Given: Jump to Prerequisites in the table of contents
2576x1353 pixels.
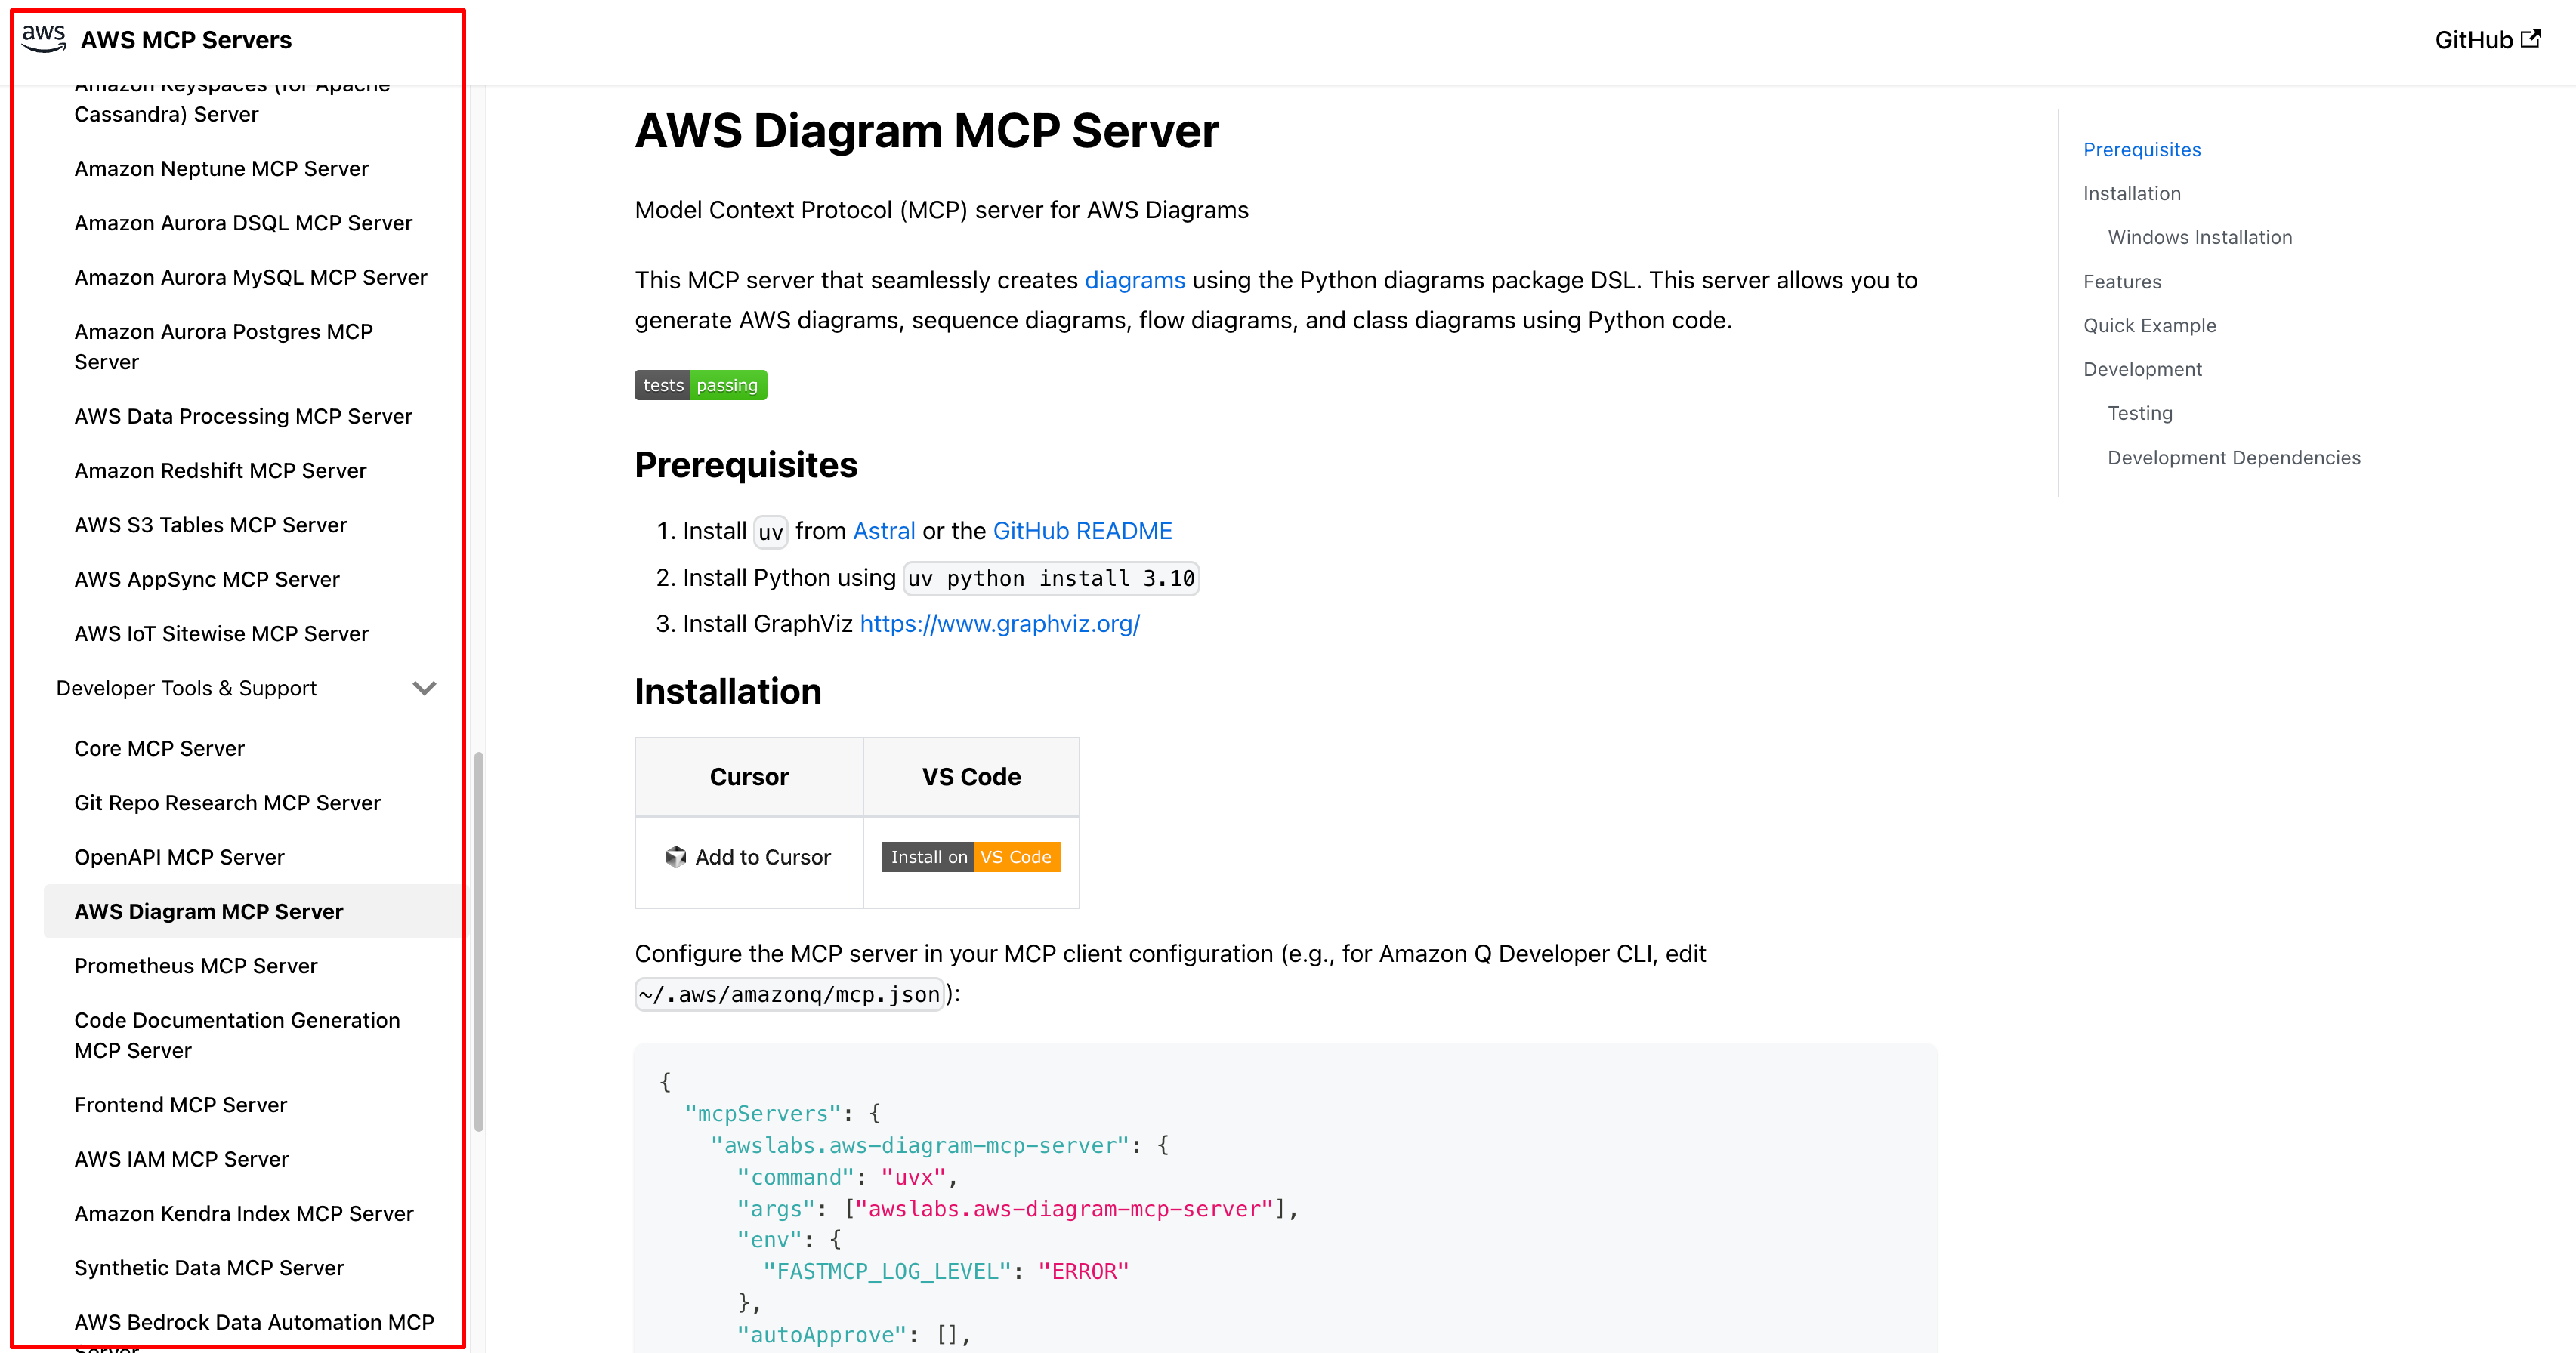Looking at the screenshot, I should pos(2142,149).
